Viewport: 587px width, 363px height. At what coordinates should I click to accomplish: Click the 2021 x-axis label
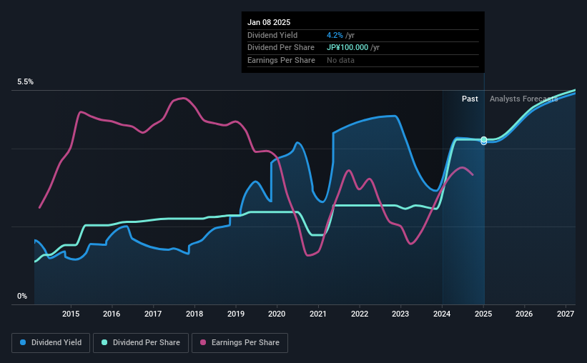(318, 314)
